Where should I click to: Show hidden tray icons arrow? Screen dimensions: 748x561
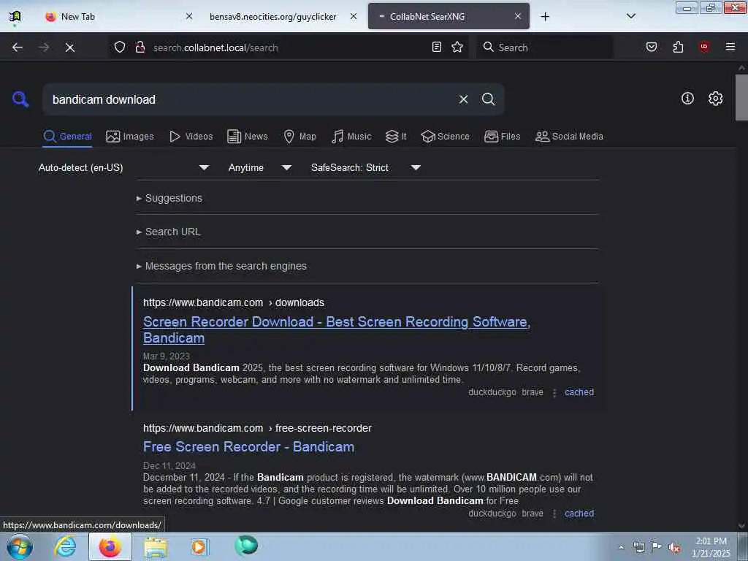point(621,548)
